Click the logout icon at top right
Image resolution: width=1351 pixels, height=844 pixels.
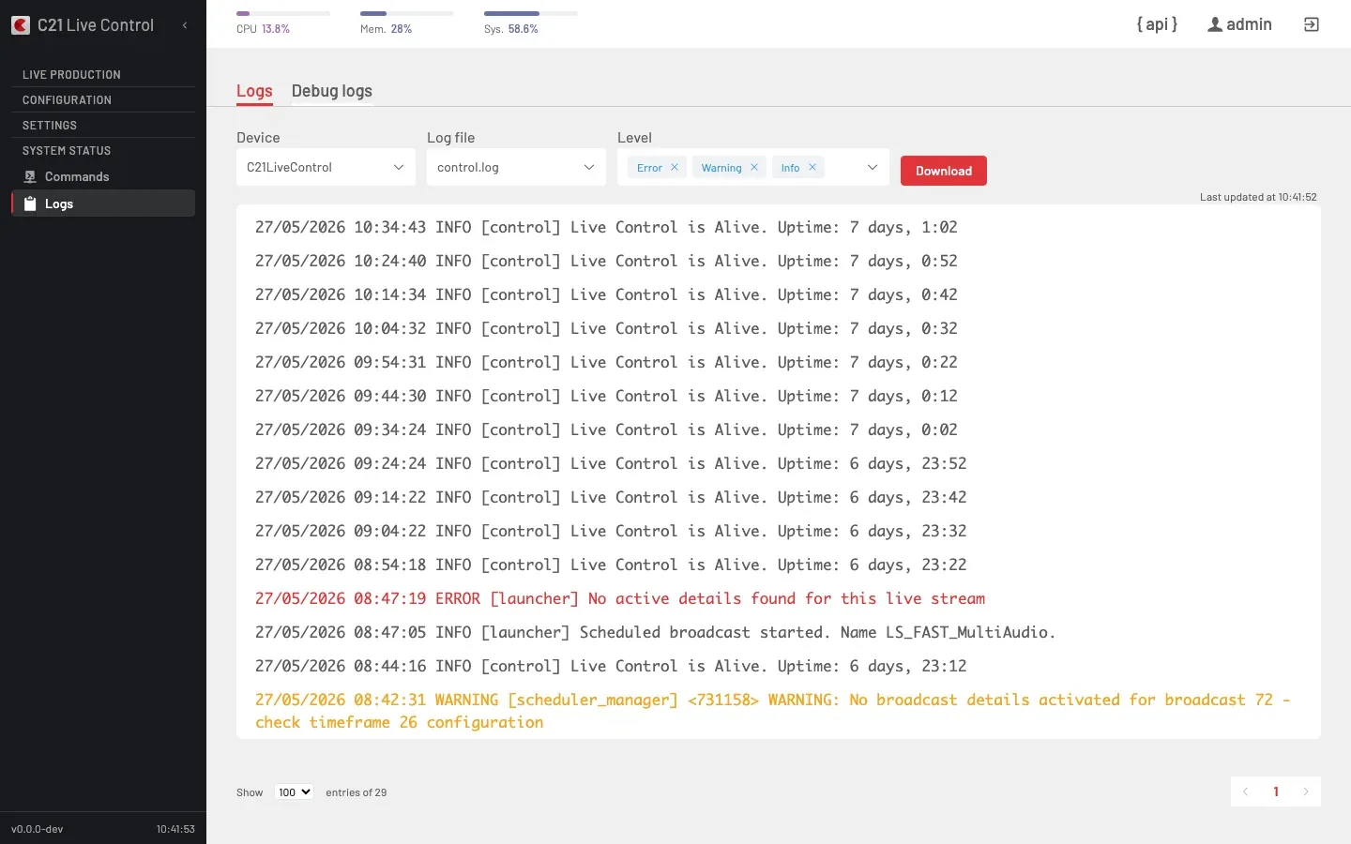pos(1312,24)
